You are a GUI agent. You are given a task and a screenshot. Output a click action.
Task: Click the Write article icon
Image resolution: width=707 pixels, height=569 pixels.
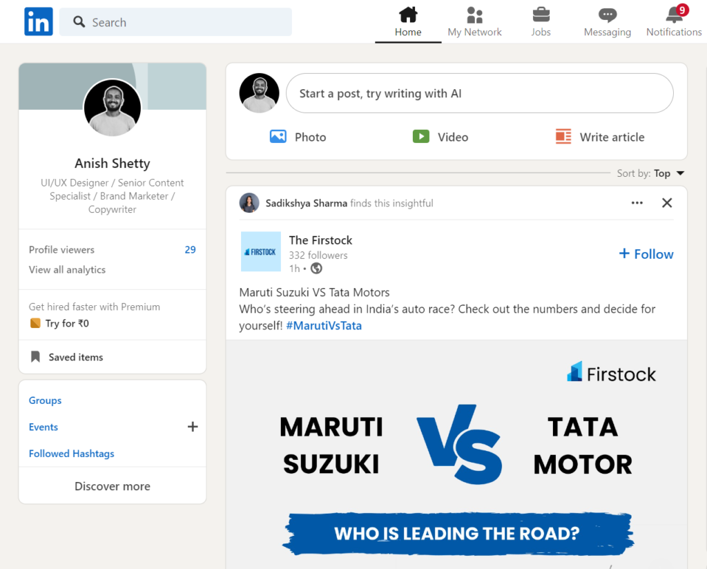[x=563, y=136]
